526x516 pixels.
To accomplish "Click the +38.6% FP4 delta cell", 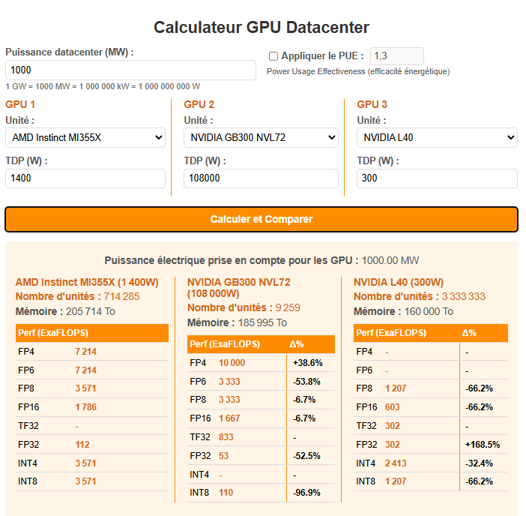I will tap(308, 363).
